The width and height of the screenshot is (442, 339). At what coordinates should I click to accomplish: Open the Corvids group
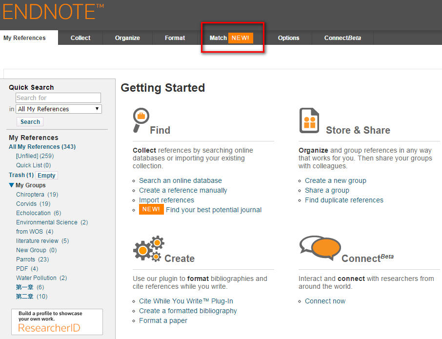point(33,204)
